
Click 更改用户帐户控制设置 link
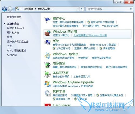tap(103, 22)
